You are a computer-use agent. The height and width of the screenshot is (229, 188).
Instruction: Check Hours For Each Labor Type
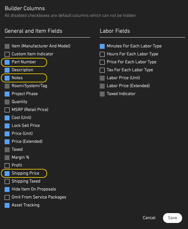click(x=102, y=54)
